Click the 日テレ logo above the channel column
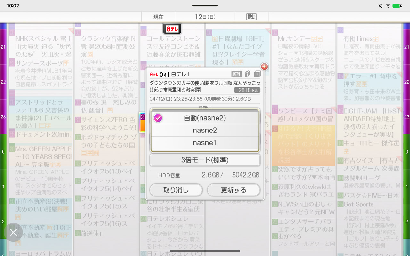 tap(172, 28)
